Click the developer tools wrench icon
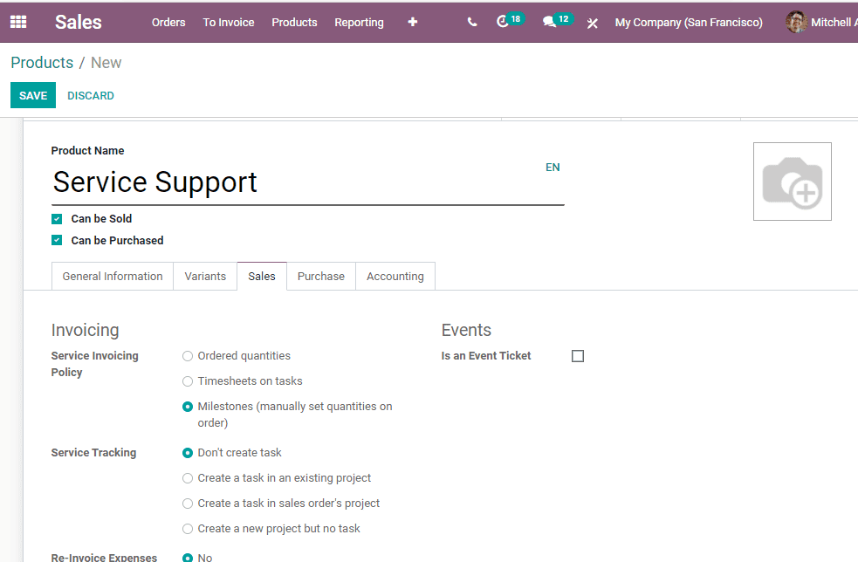Screen dimensions: 858x562 pos(592,23)
